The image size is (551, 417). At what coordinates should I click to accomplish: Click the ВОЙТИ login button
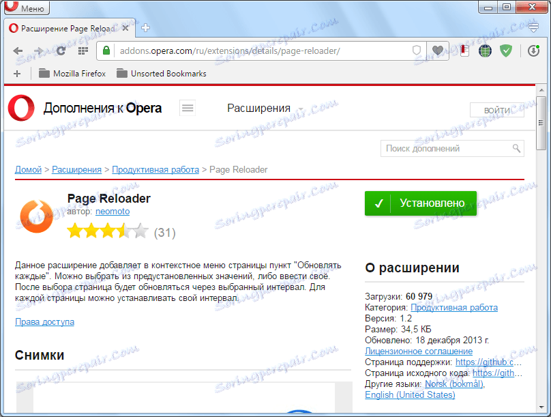(496, 111)
